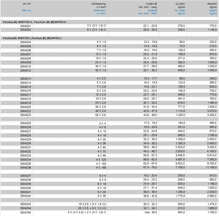Screen dimensions: 219x216
Task: Click the Art.-Nr. column header
Action: click(27, 4)
